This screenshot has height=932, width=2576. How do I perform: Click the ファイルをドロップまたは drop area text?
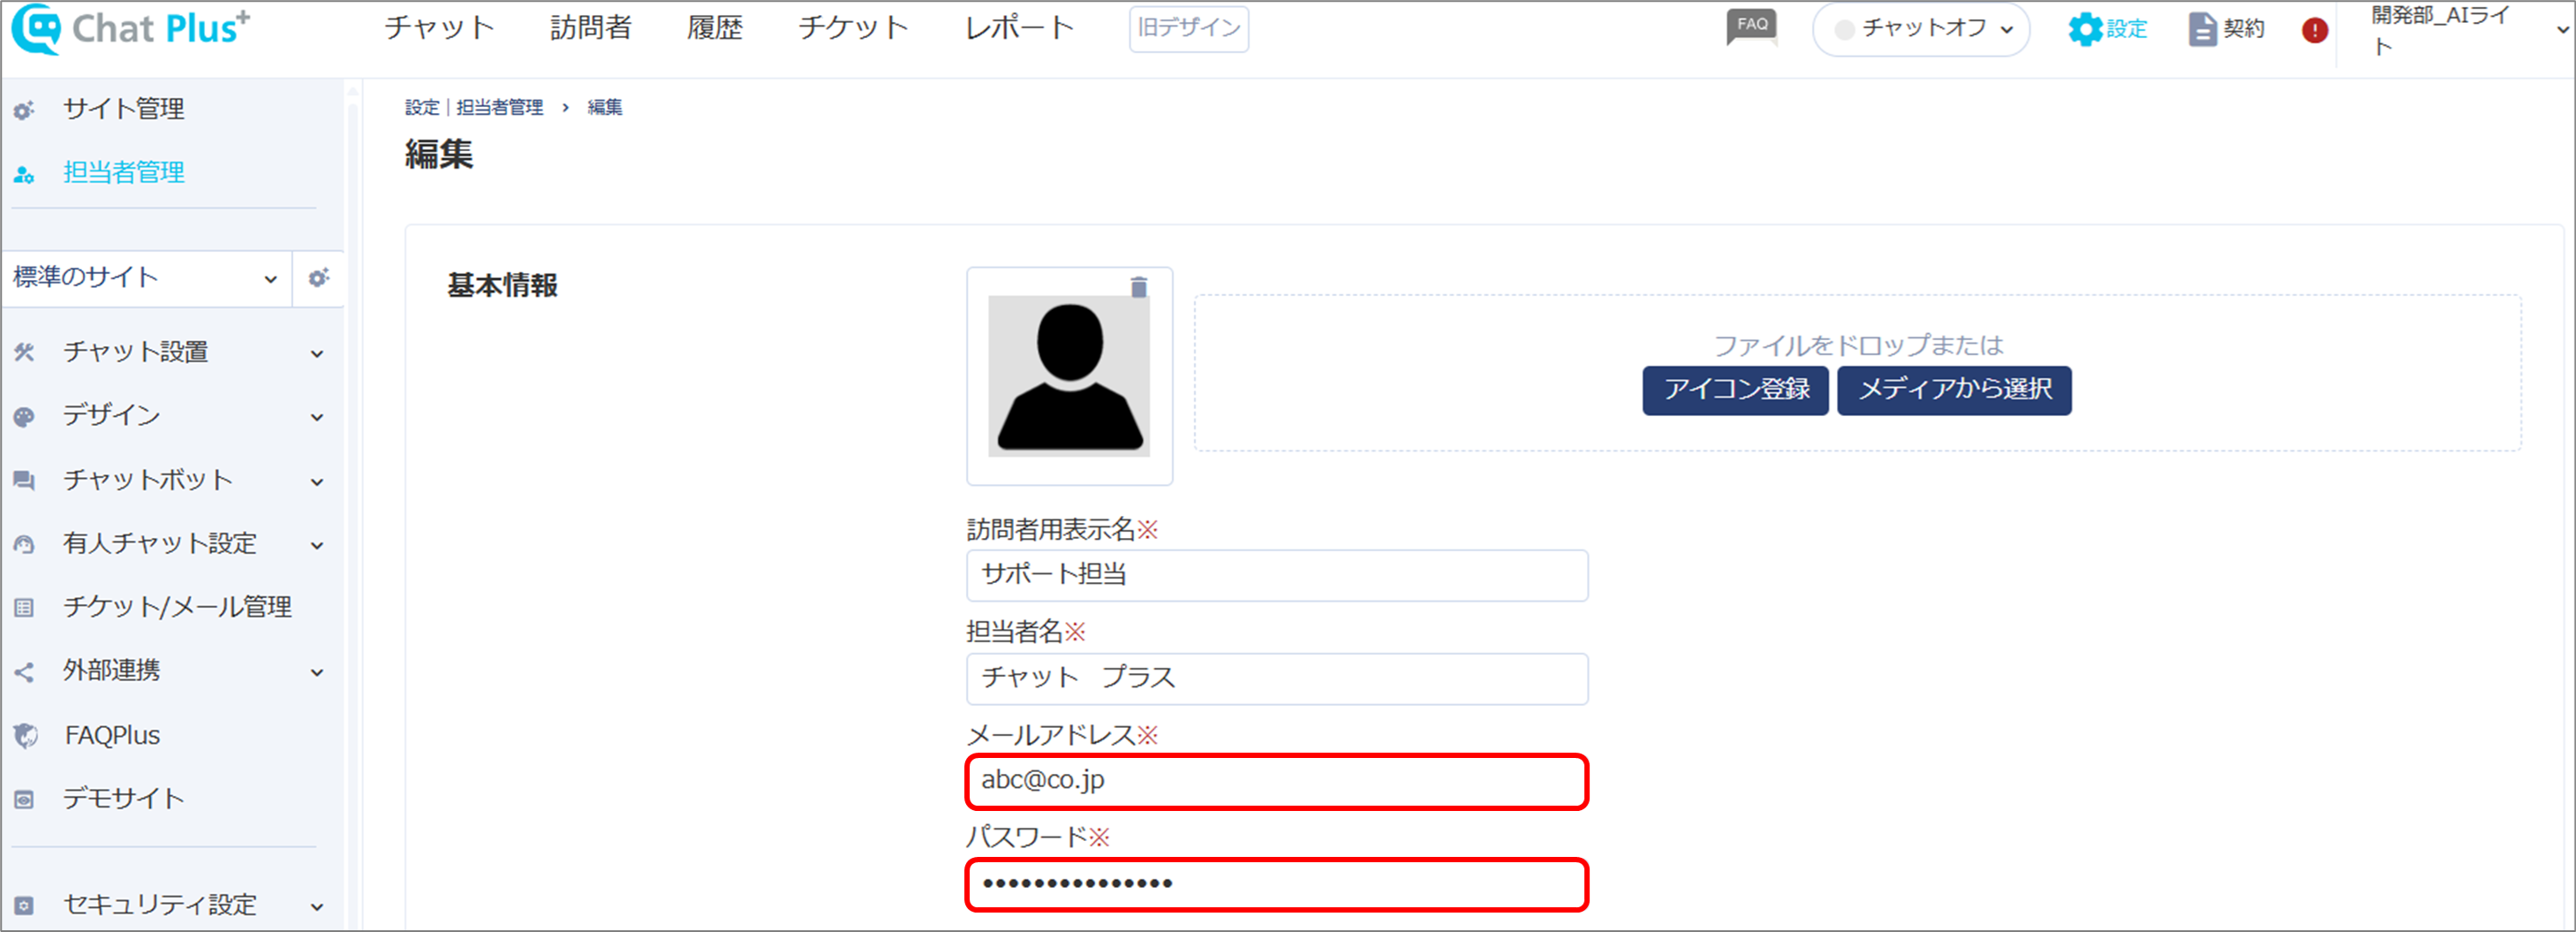tap(1858, 346)
